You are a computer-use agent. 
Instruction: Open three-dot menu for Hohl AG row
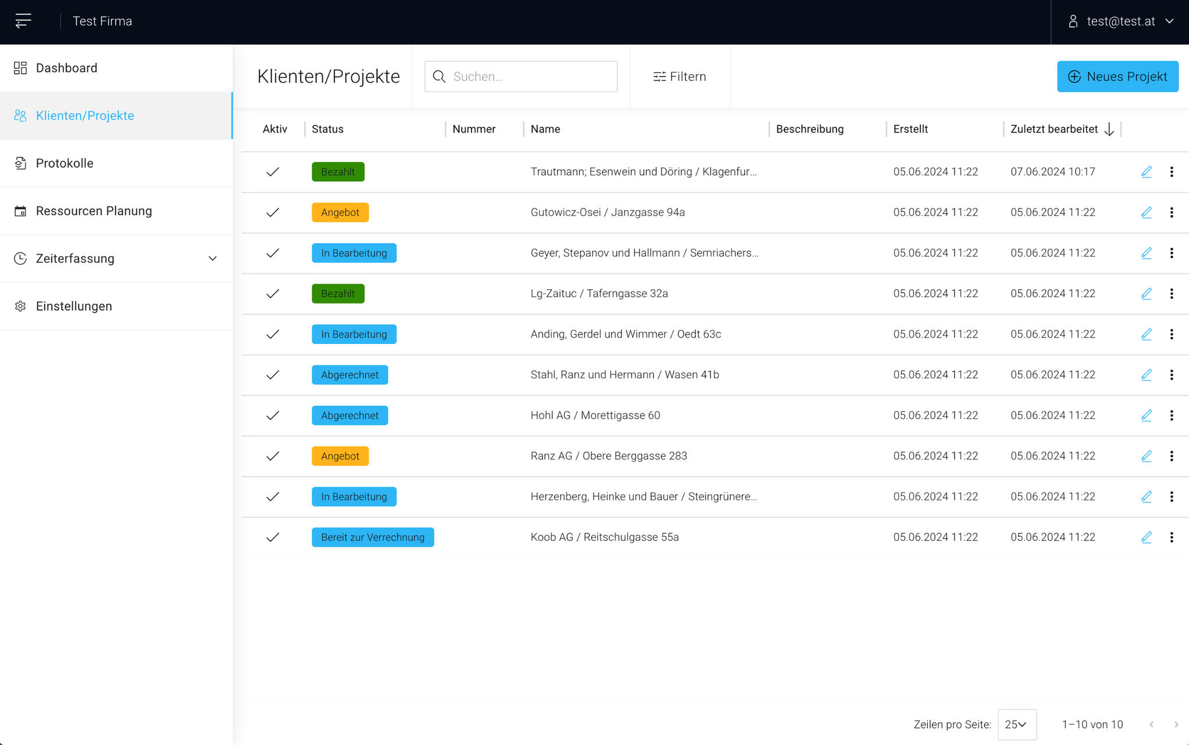(x=1172, y=416)
